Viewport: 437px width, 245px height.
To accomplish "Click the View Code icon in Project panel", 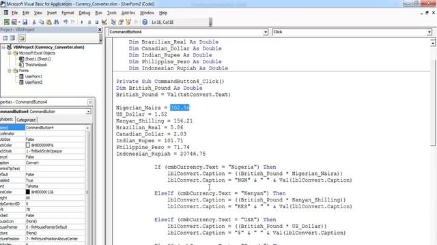I will click(5, 38).
